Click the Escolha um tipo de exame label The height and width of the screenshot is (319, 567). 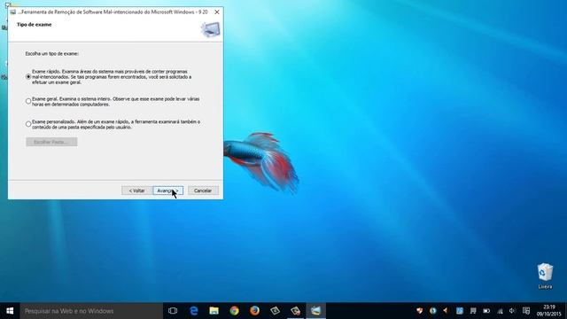[51, 53]
